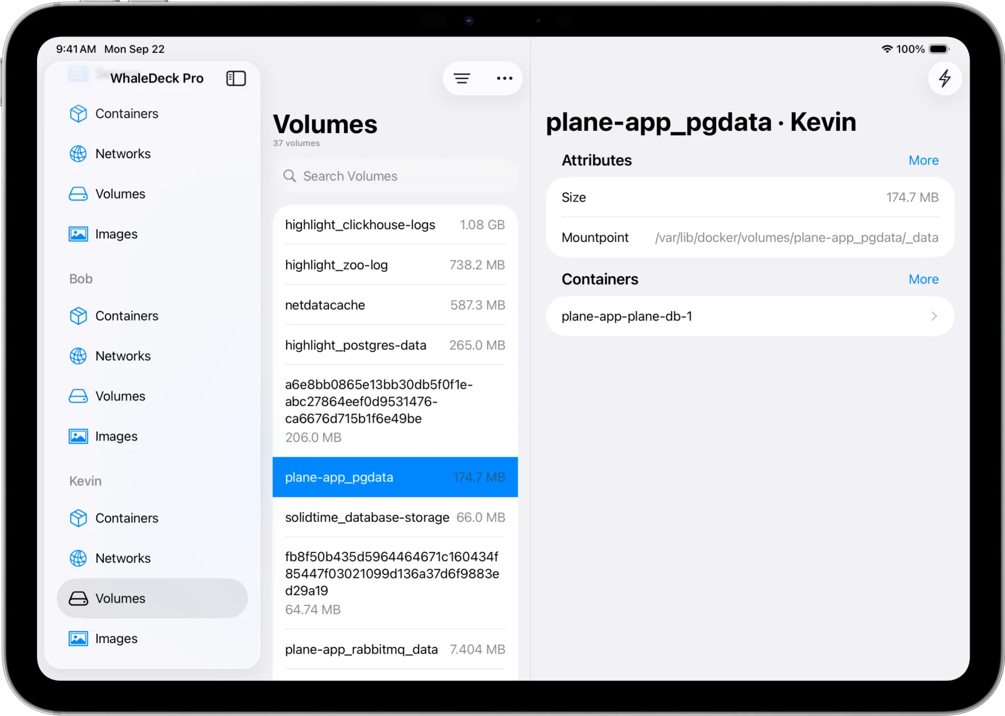Select Volumes under the Bob section

(x=121, y=396)
